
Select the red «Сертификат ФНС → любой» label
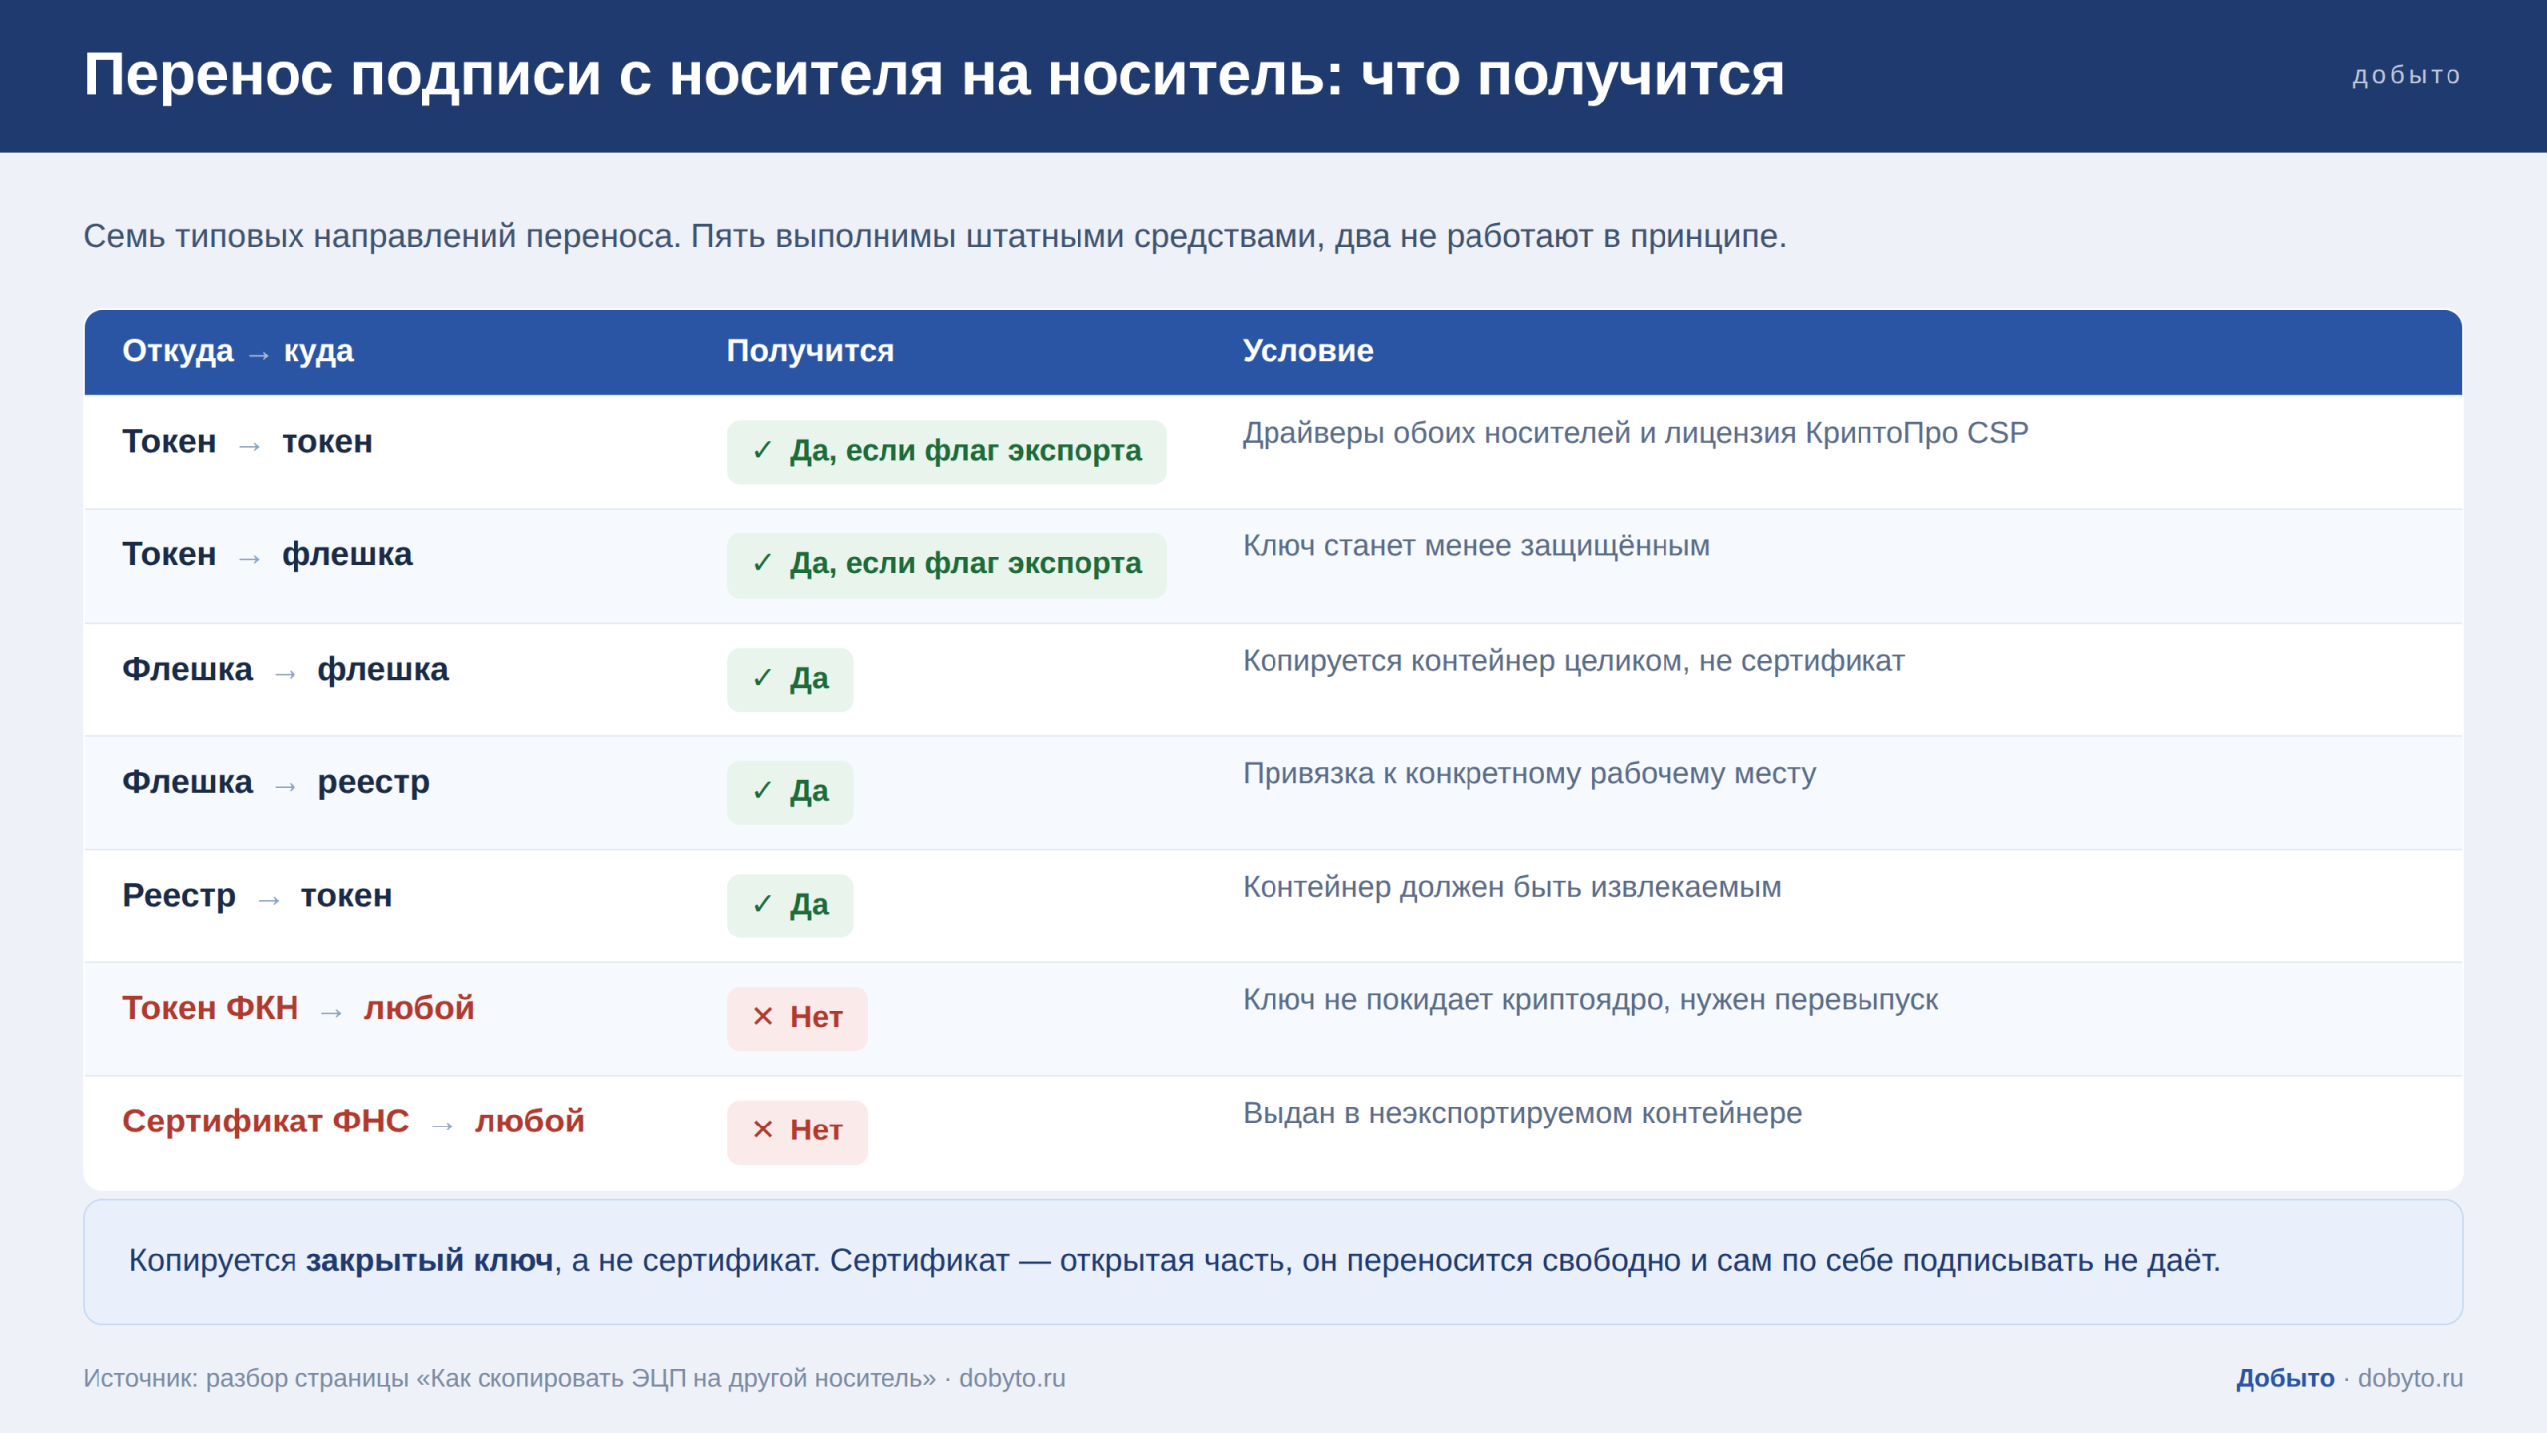coord(353,1122)
